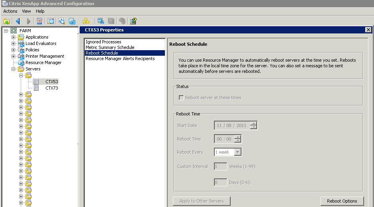Click the up-one-level folder toolbar icon

(6, 21)
